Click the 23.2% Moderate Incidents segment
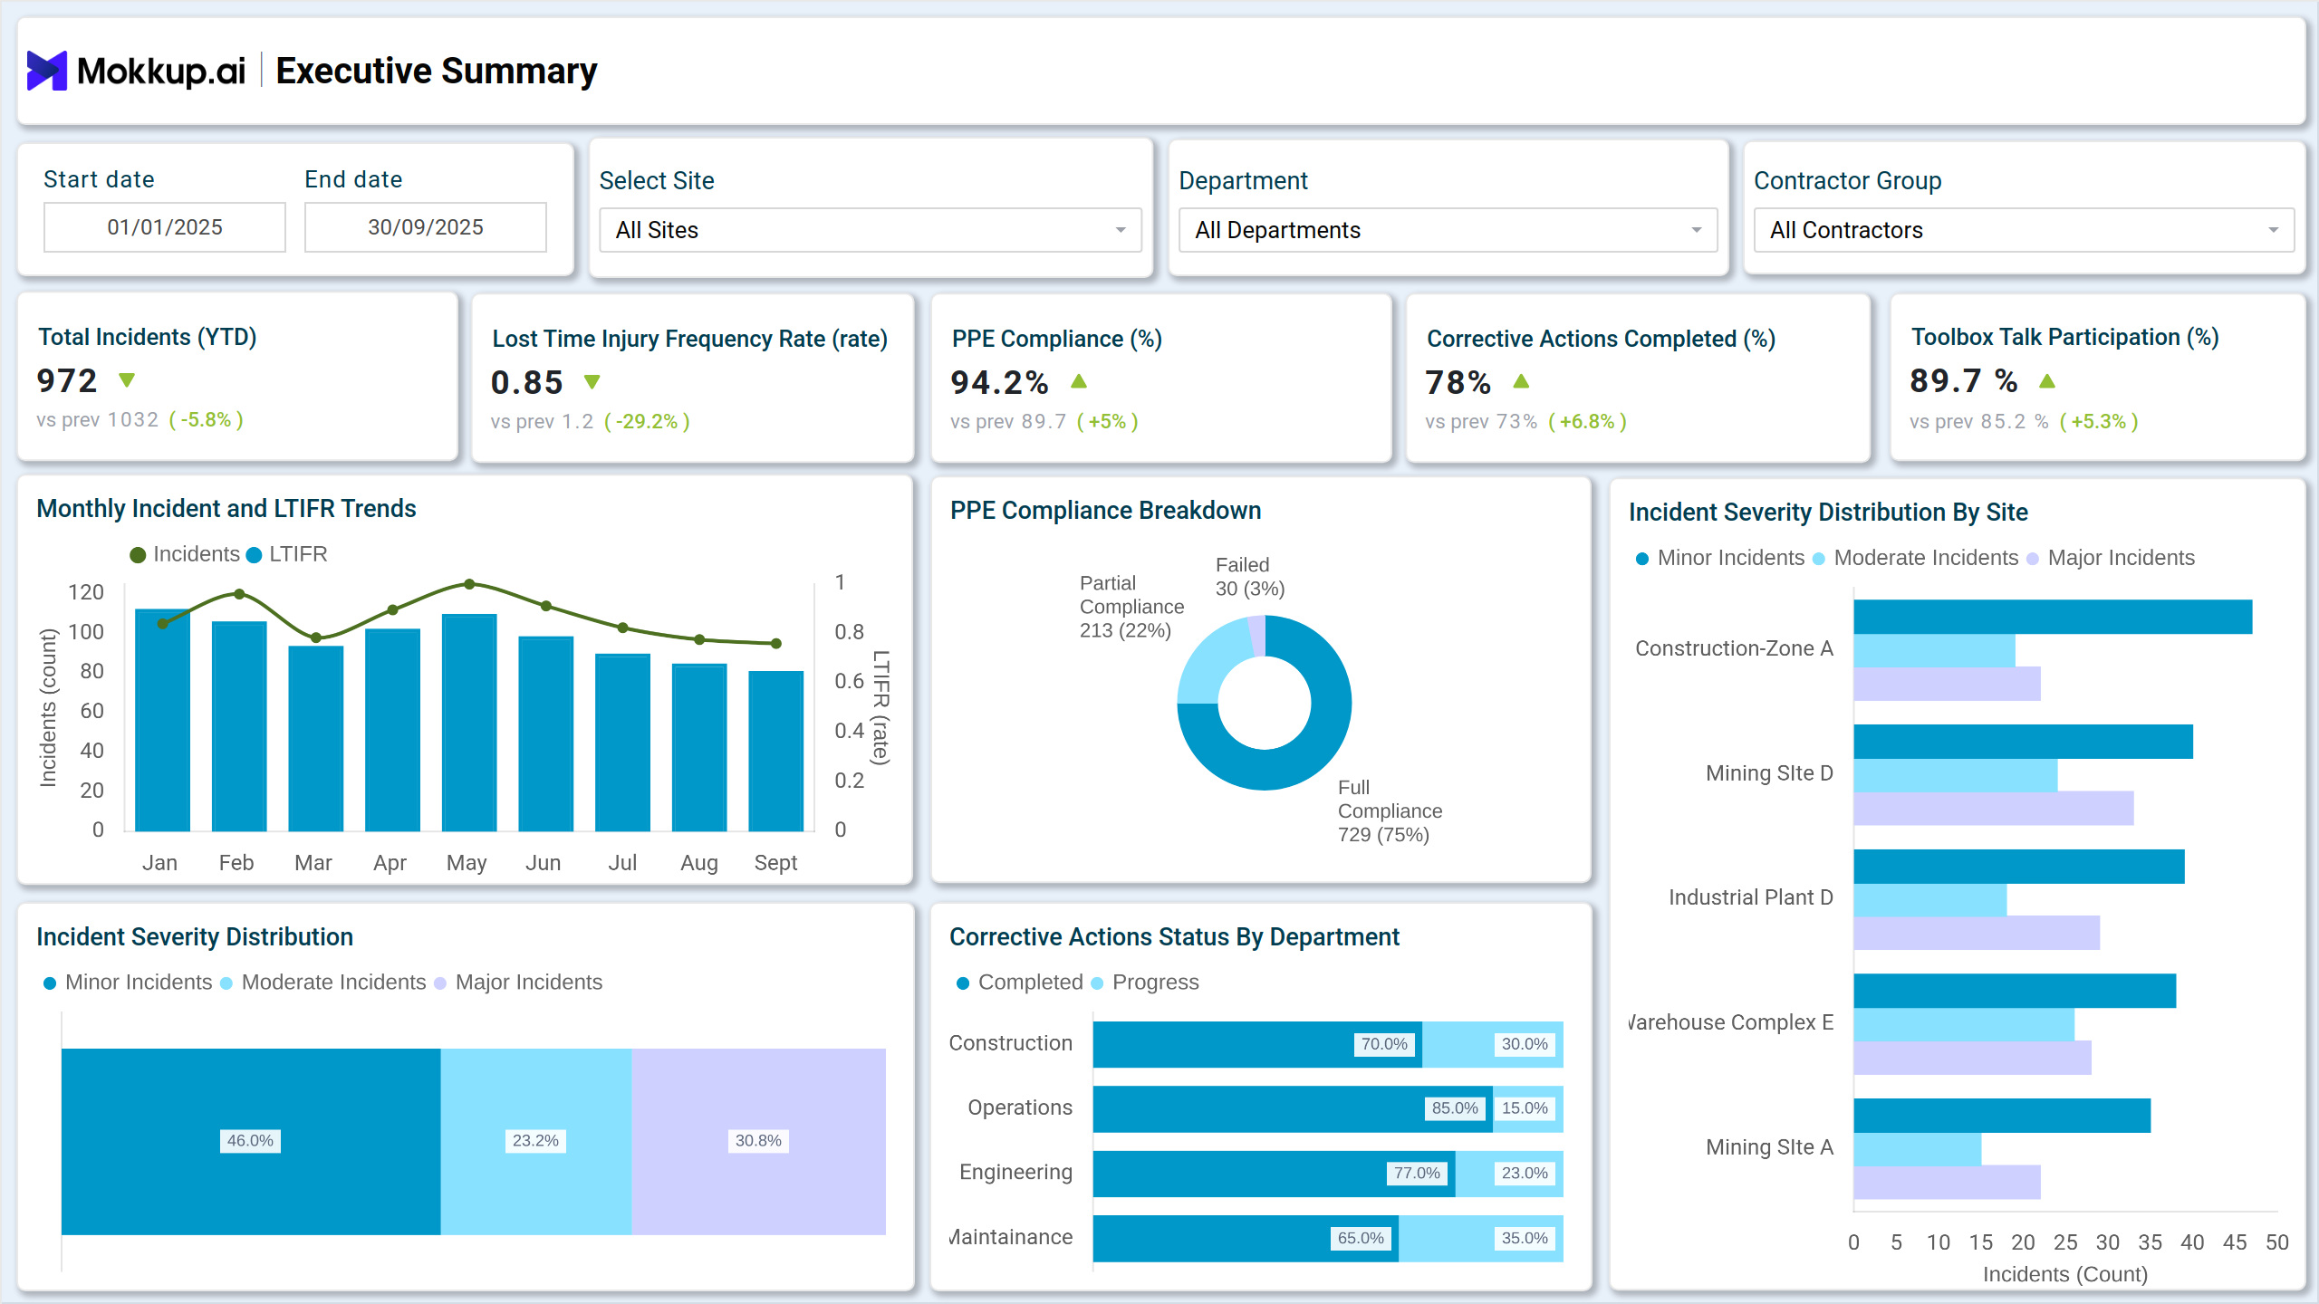The image size is (2319, 1304). pos(536,1141)
